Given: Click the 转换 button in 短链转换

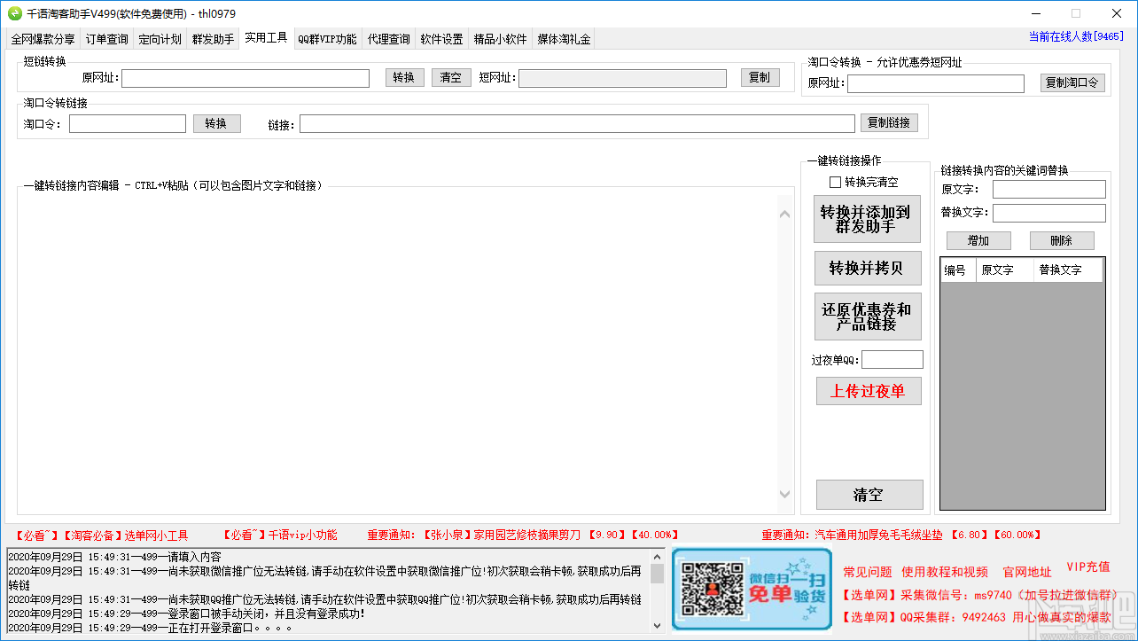Looking at the screenshot, I should coord(404,78).
